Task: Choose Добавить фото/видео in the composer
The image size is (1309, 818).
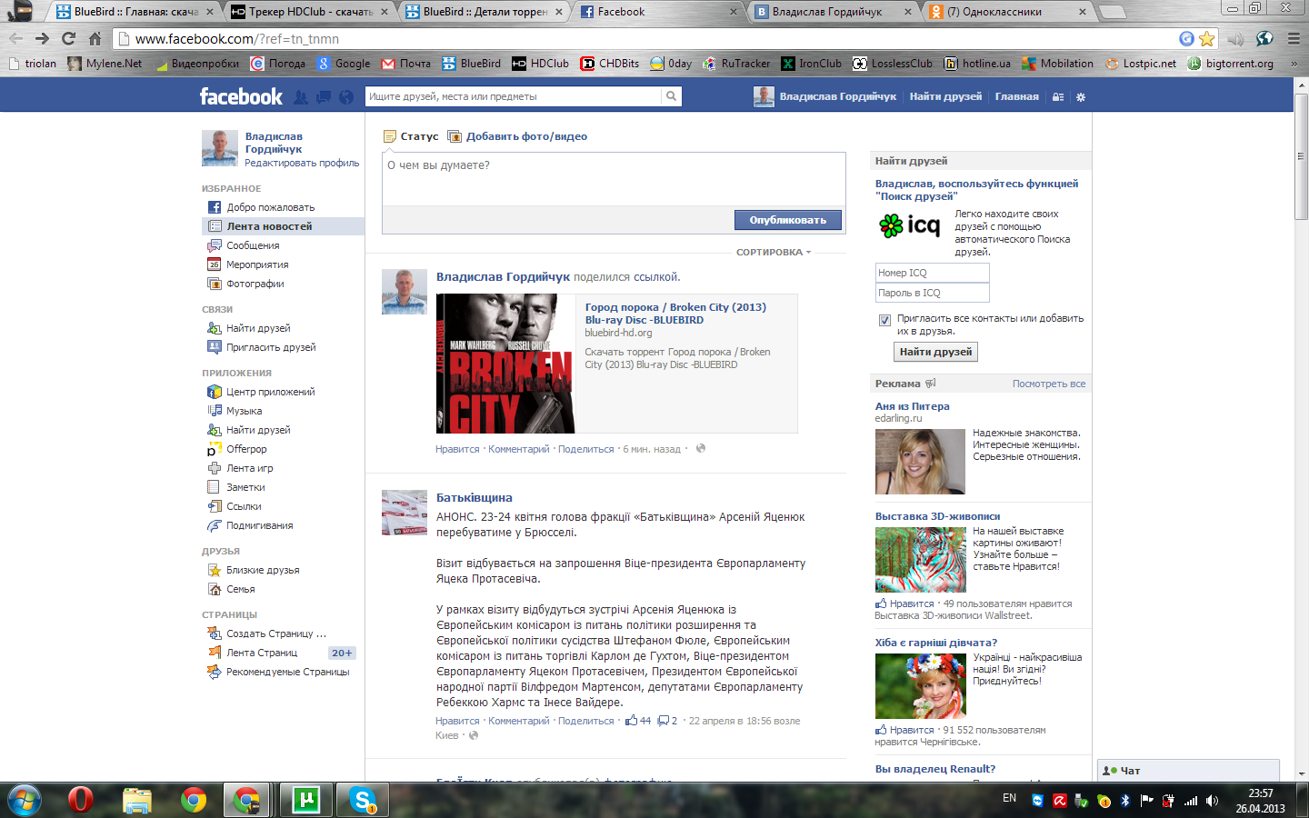Action: point(517,136)
